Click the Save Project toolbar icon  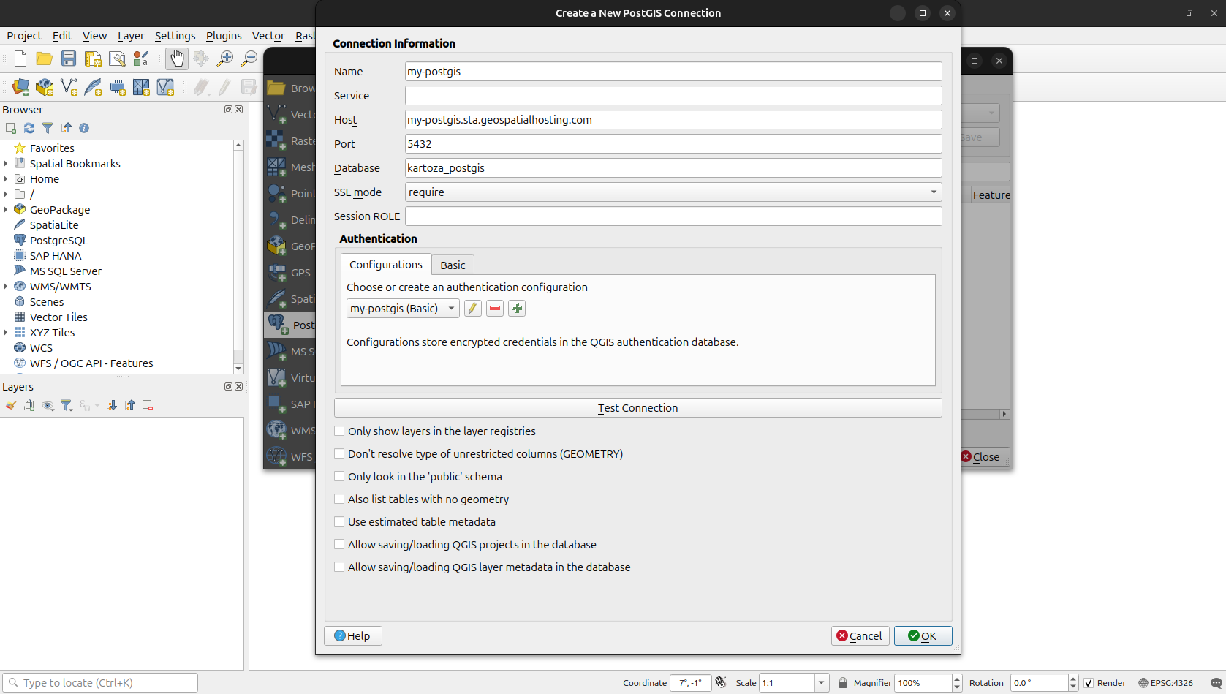click(x=69, y=59)
